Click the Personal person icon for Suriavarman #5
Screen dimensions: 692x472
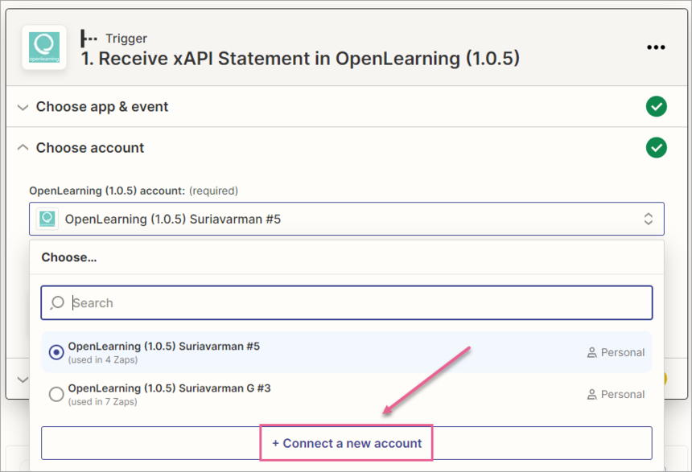pos(592,352)
